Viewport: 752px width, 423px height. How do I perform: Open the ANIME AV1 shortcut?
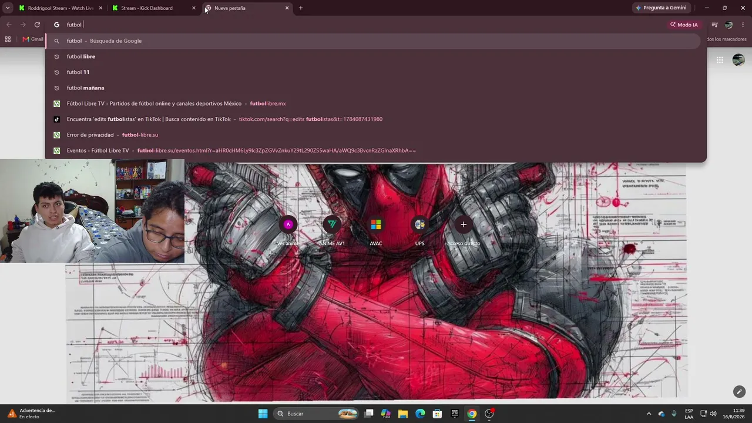point(332,230)
